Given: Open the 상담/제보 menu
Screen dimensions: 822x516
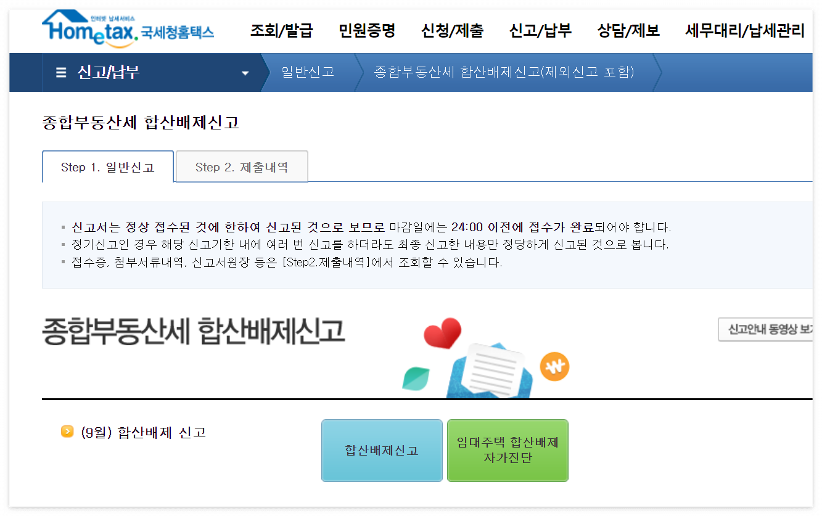Looking at the screenshot, I should tap(628, 30).
